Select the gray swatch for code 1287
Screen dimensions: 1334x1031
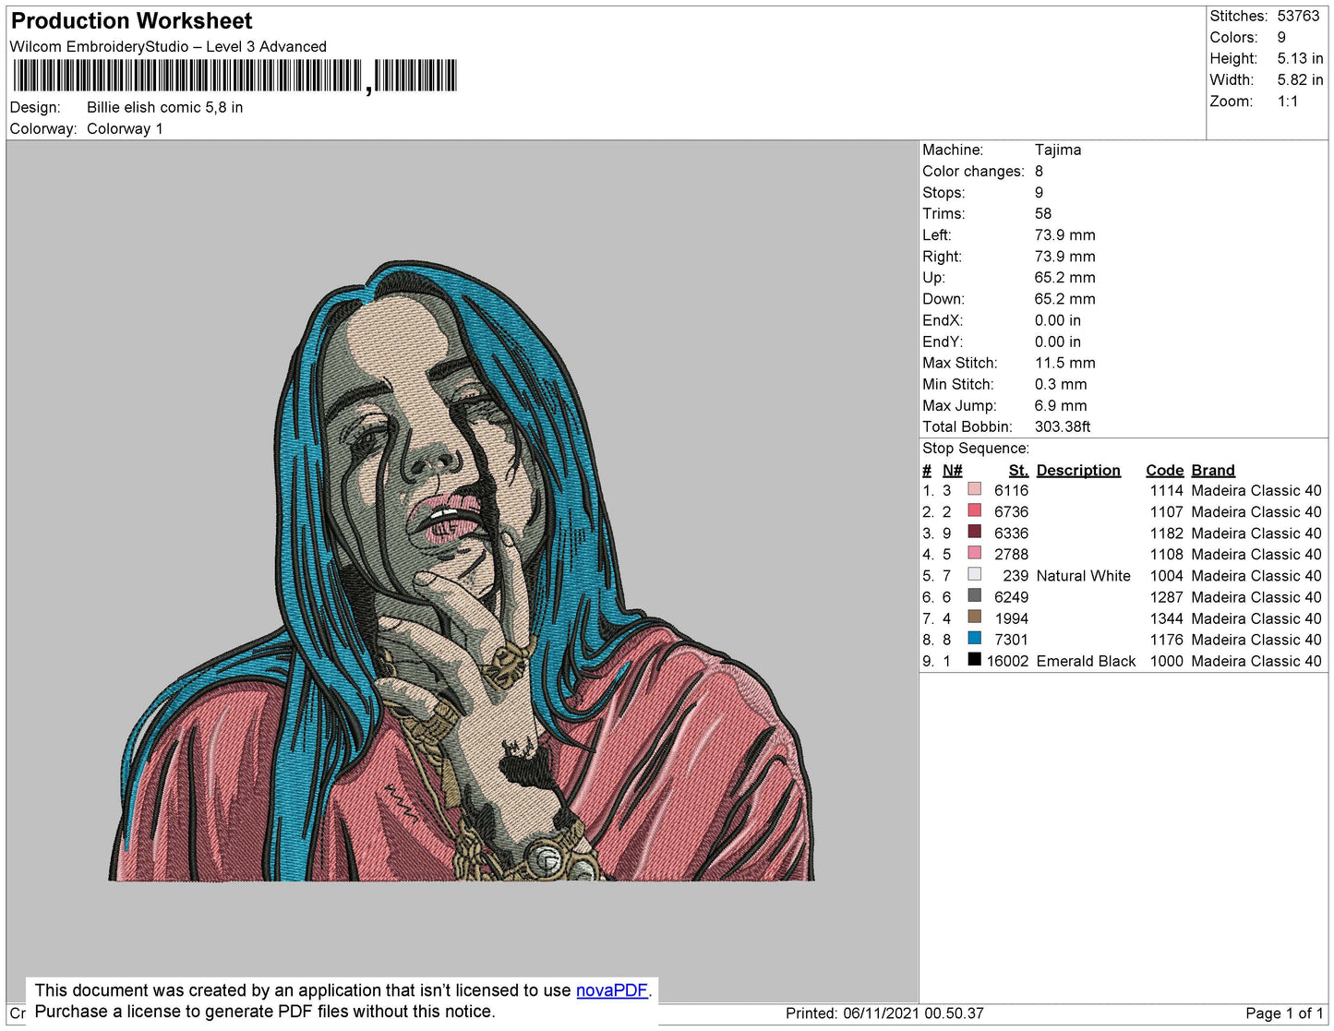[974, 596]
